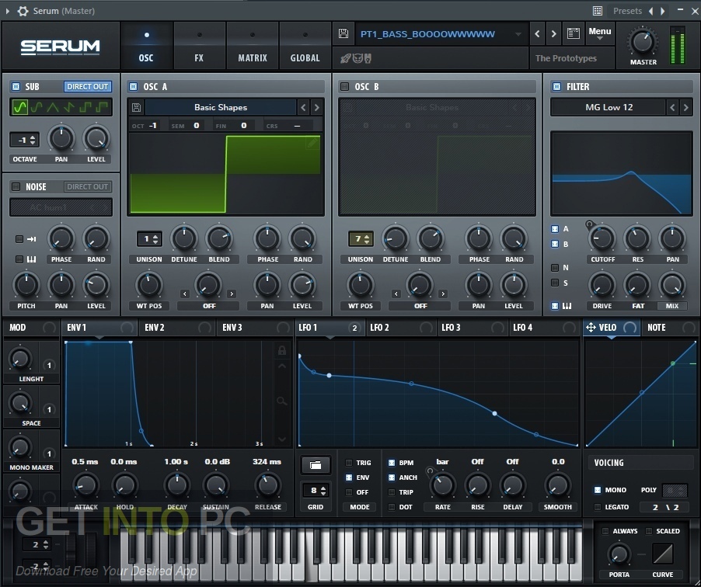Toggle filter routing checkbox N
The width and height of the screenshot is (701, 587).
coord(555,268)
